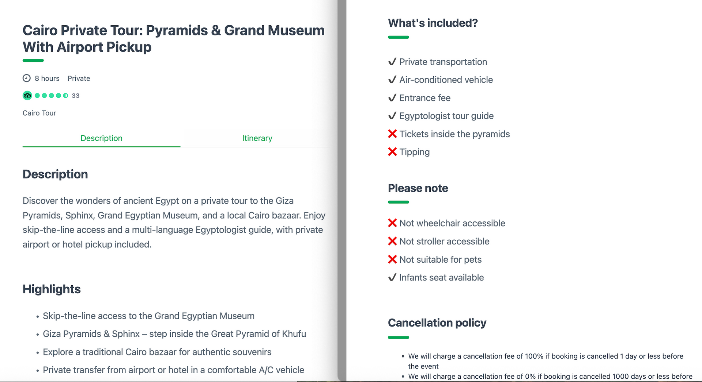Select the Description tab
This screenshot has height=382, width=702.
point(101,138)
